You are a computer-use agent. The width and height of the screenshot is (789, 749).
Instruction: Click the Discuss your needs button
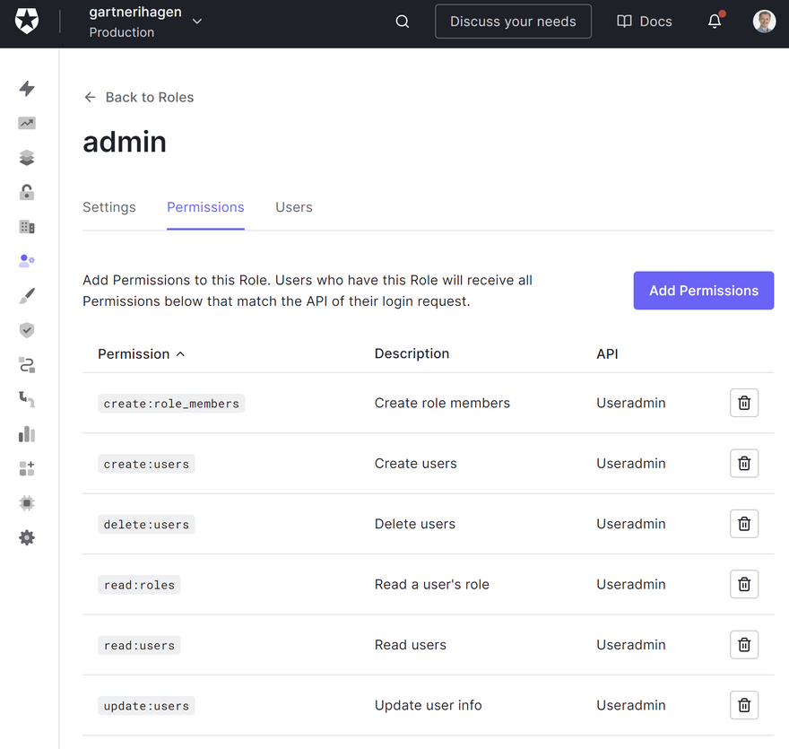click(513, 22)
